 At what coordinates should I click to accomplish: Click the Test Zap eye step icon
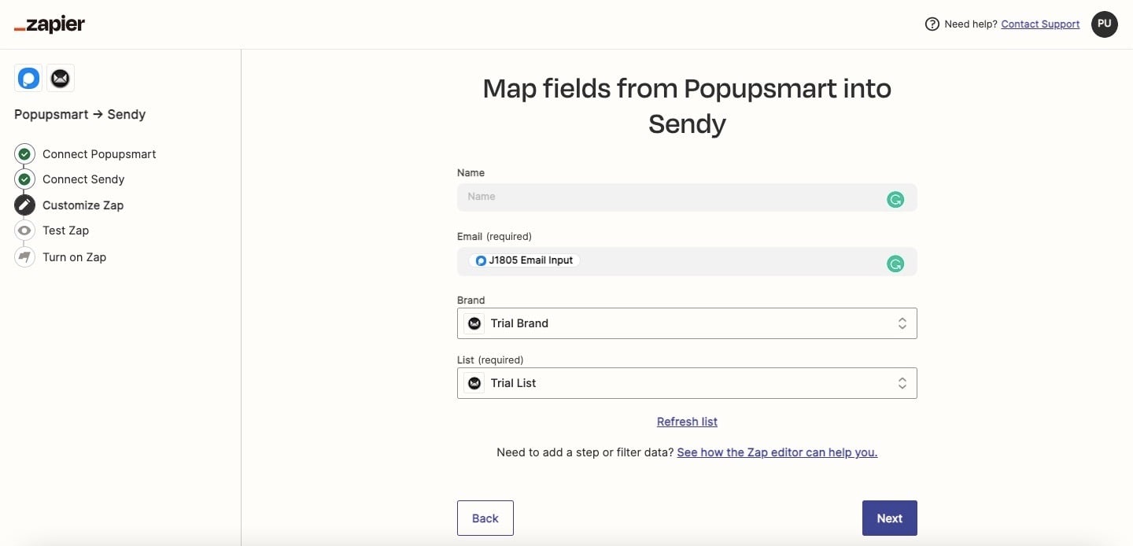tap(24, 231)
